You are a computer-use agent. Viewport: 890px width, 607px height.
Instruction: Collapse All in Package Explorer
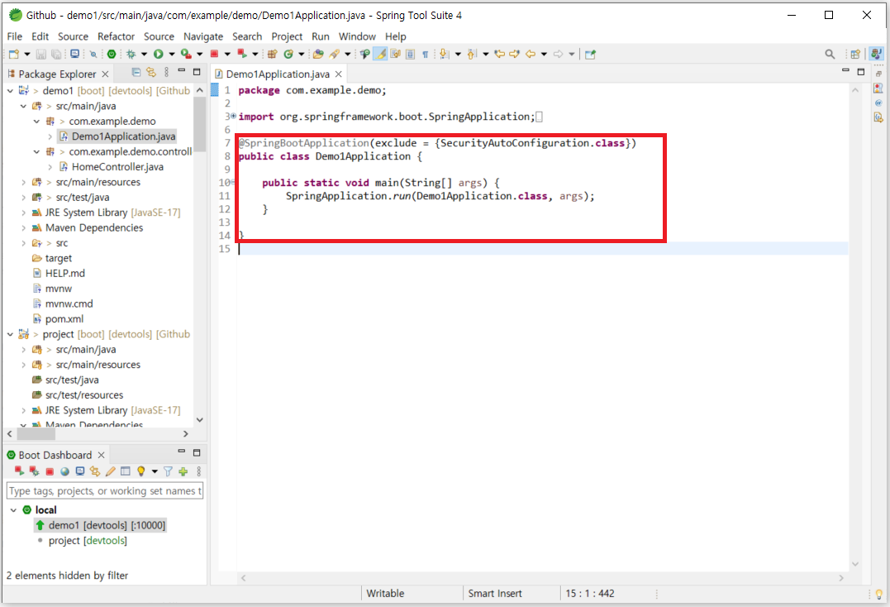pos(136,72)
